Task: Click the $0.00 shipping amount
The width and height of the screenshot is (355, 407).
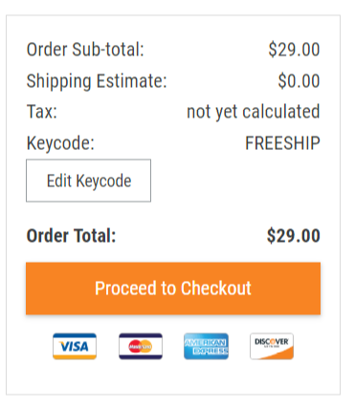Action: pos(299,81)
